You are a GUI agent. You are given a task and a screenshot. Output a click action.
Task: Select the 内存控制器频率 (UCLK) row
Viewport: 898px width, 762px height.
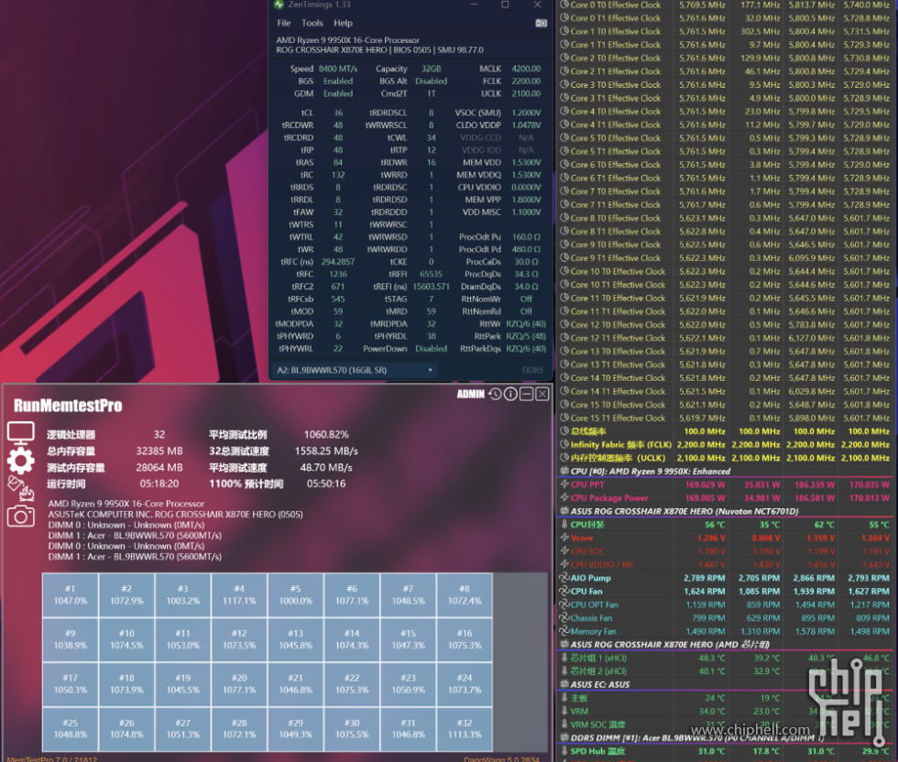pyautogui.click(x=726, y=458)
